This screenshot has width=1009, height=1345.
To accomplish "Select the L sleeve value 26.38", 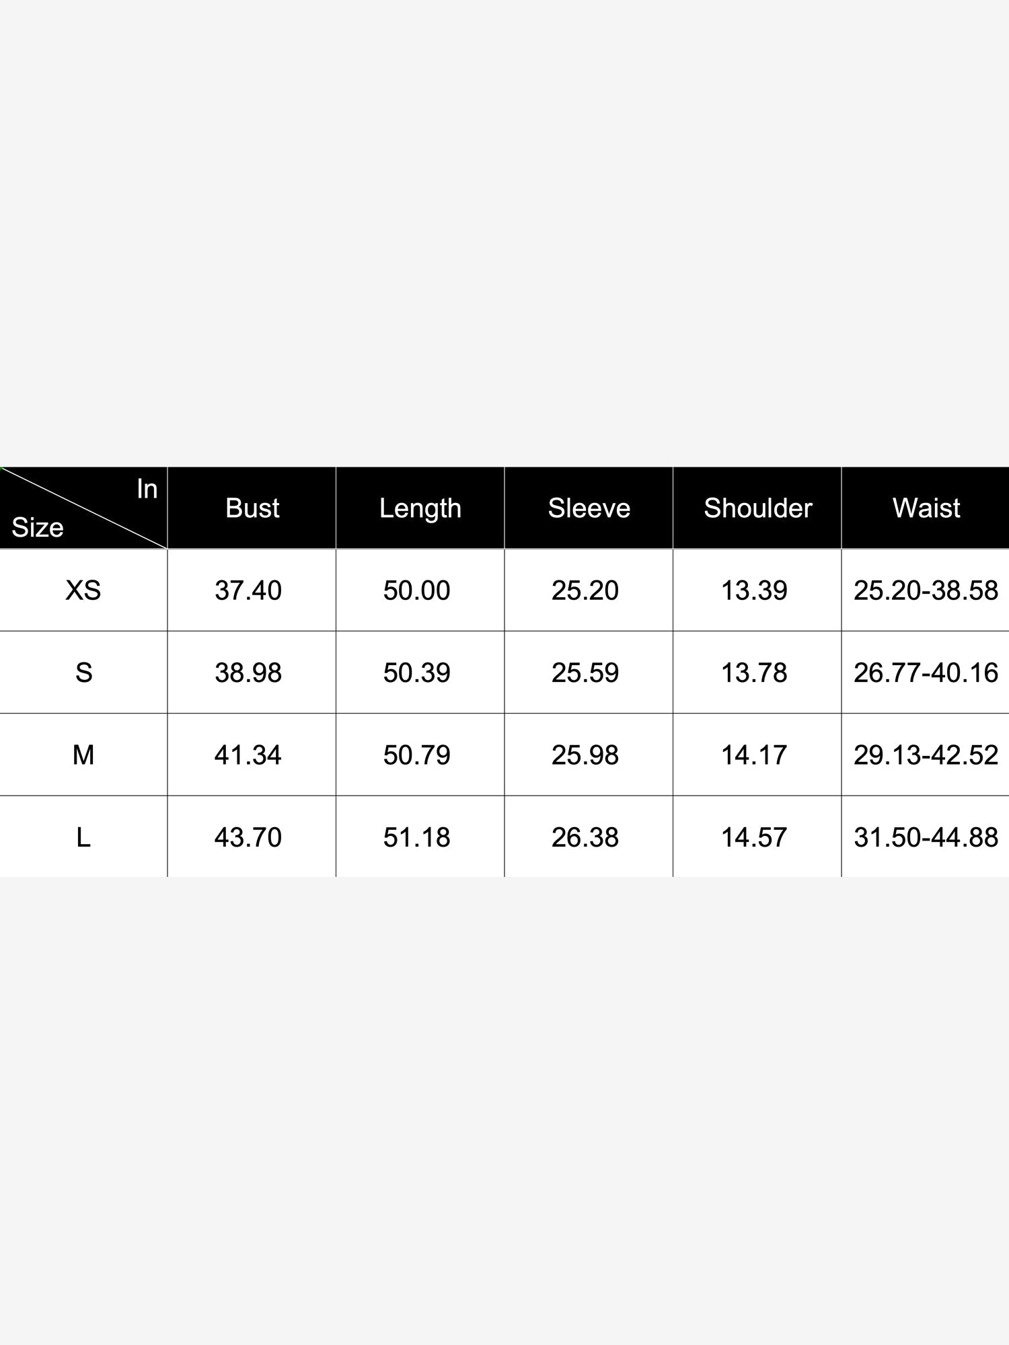I will click(x=585, y=837).
